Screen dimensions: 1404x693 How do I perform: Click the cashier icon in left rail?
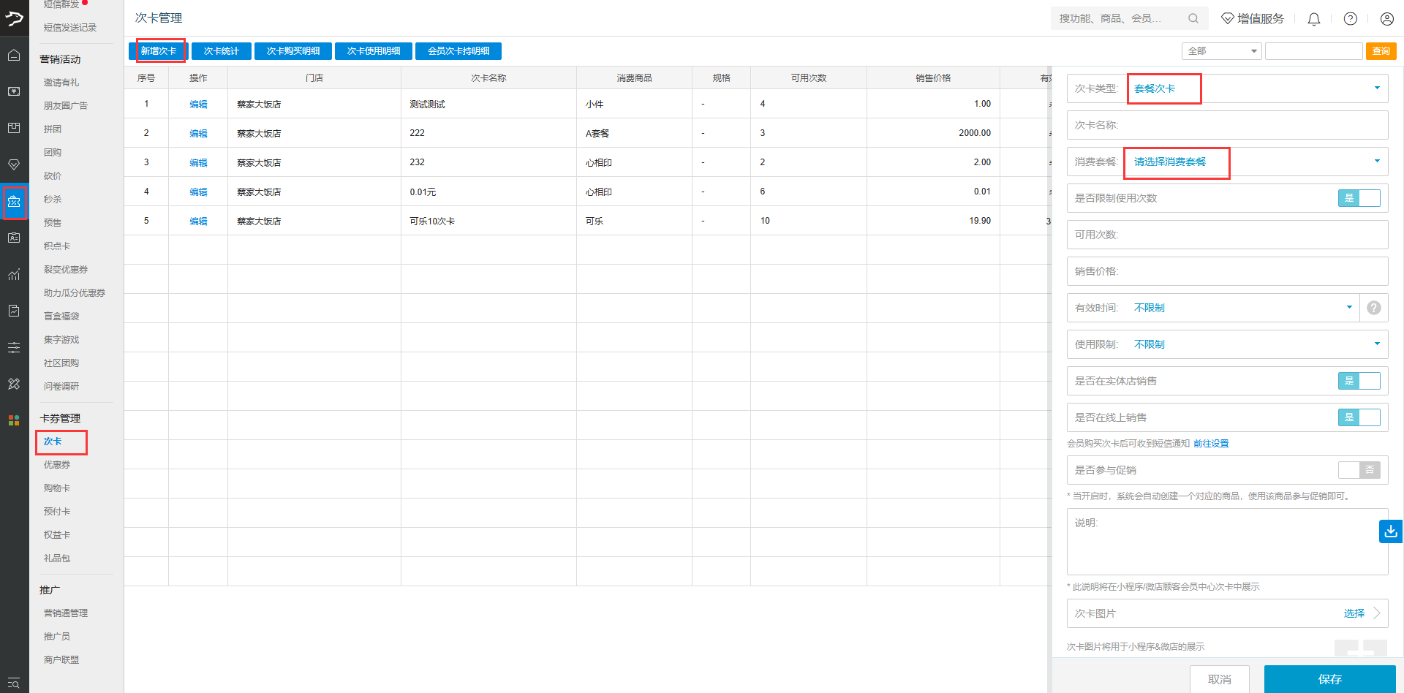pyautogui.click(x=14, y=91)
